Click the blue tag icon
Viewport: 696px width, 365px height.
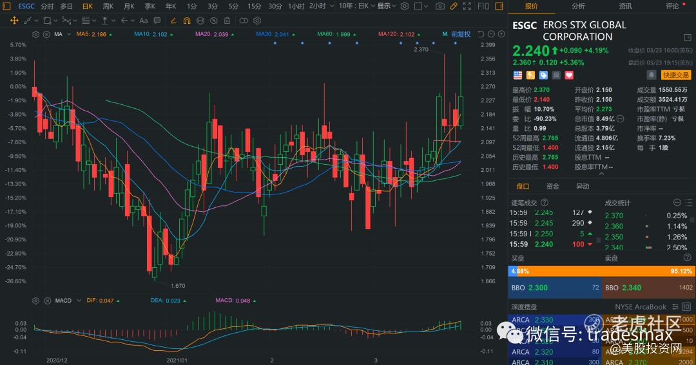[x=543, y=75]
